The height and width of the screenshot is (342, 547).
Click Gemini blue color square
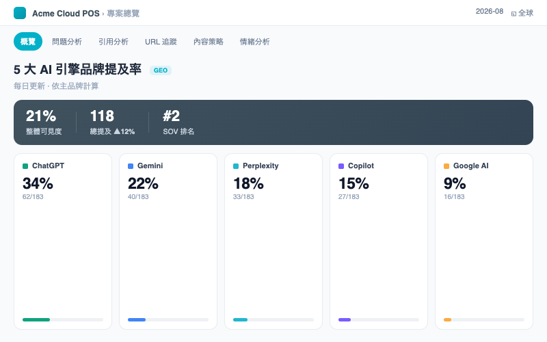[131, 166]
